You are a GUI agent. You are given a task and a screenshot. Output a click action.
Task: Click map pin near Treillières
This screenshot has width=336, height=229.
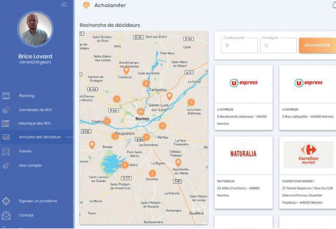126,71
